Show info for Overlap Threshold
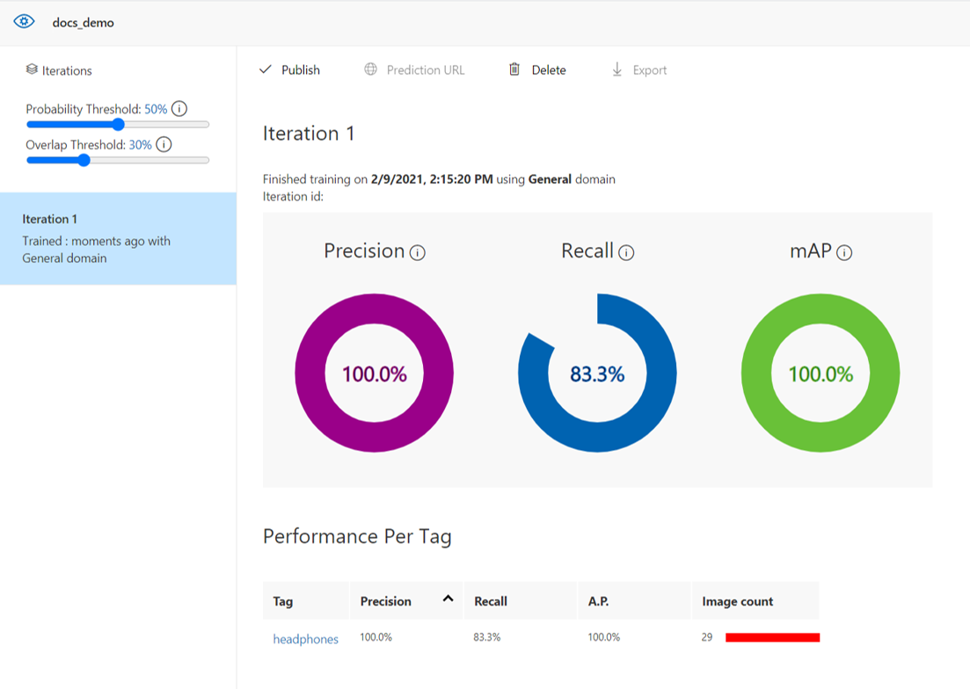This screenshot has width=970, height=689. point(164,145)
